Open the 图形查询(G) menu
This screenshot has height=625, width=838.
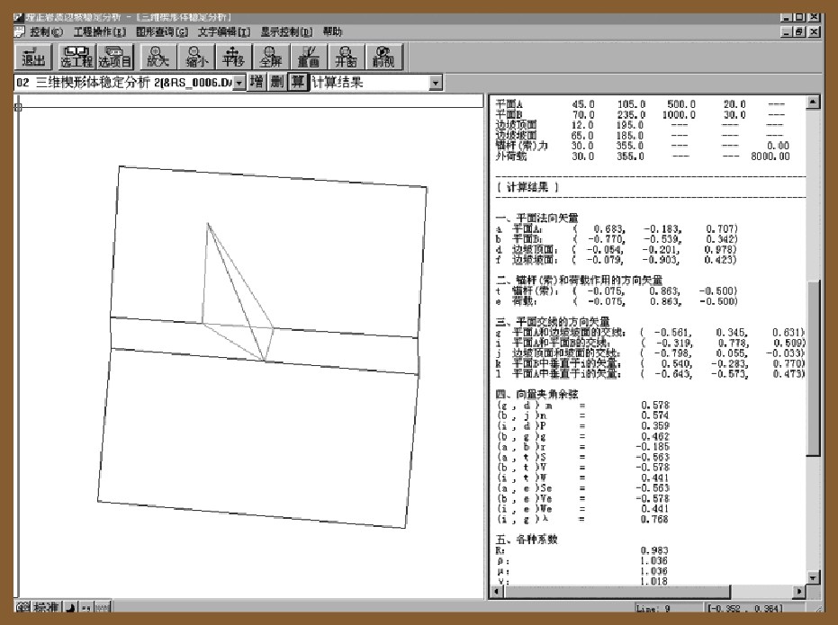[162, 32]
